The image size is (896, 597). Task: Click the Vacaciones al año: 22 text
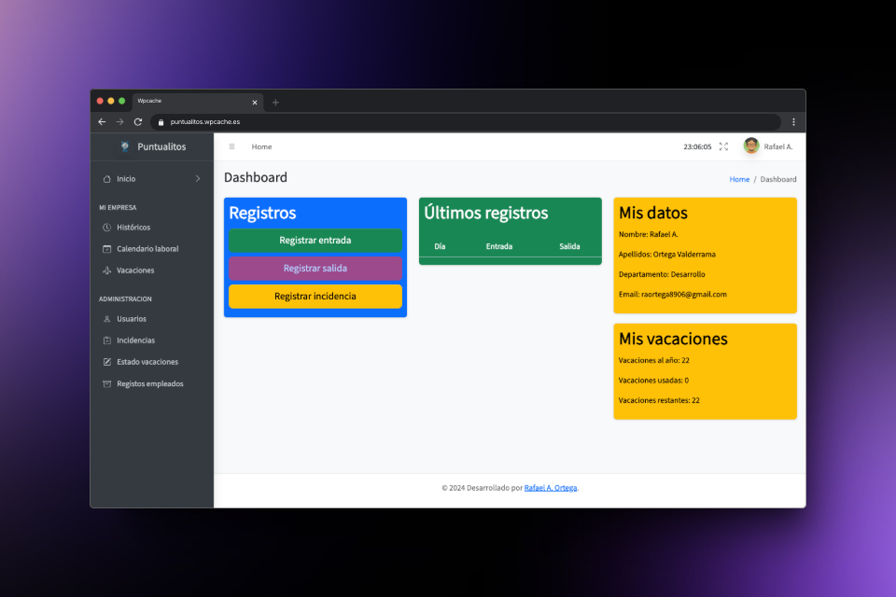(653, 360)
